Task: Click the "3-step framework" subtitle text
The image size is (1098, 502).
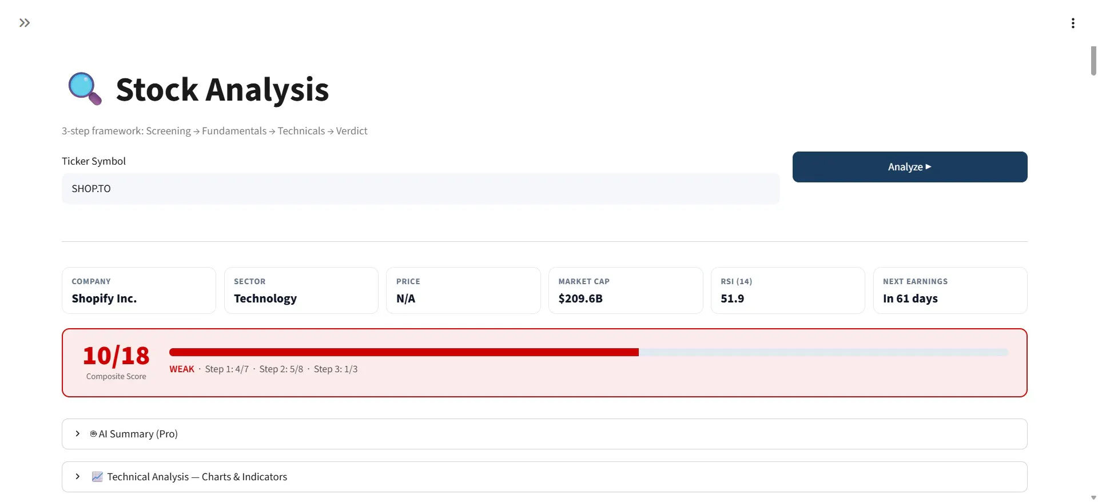Action: tap(214, 131)
